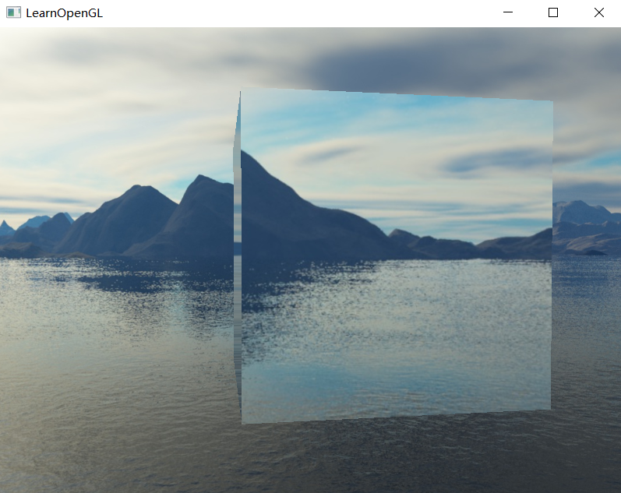Viewport: 621px width, 493px height.
Task: Click the dark cloud above the cube
Action: 405,70
